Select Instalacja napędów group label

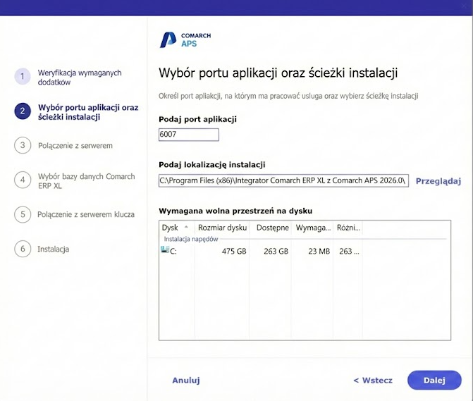(x=190, y=239)
